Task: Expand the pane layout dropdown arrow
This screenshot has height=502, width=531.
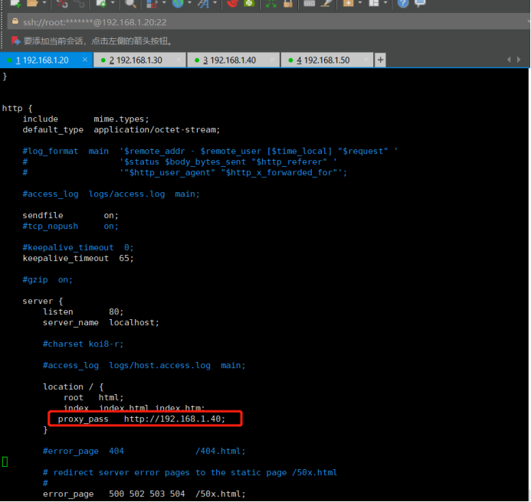Action: pos(385,3)
